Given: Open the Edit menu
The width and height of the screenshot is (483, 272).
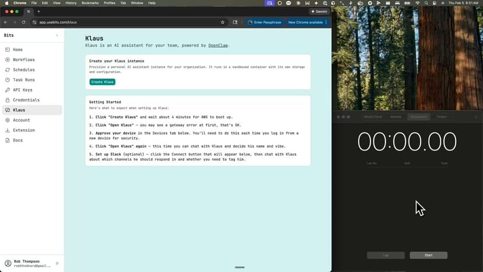Looking at the screenshot, I should pyautogui.click(x=45, y=3).
